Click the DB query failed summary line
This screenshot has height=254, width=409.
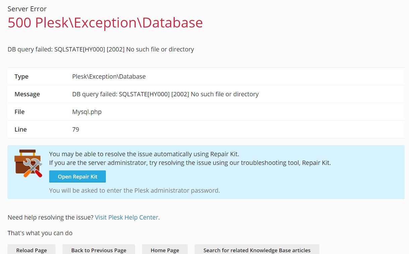tap(101, 49)
